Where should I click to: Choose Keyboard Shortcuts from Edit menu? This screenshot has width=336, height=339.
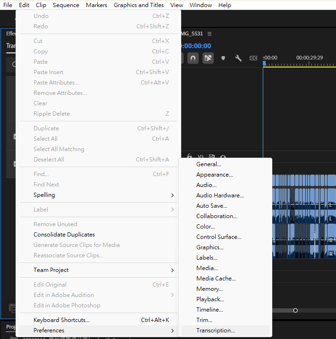pyautogui.click(x=61, y=320)
